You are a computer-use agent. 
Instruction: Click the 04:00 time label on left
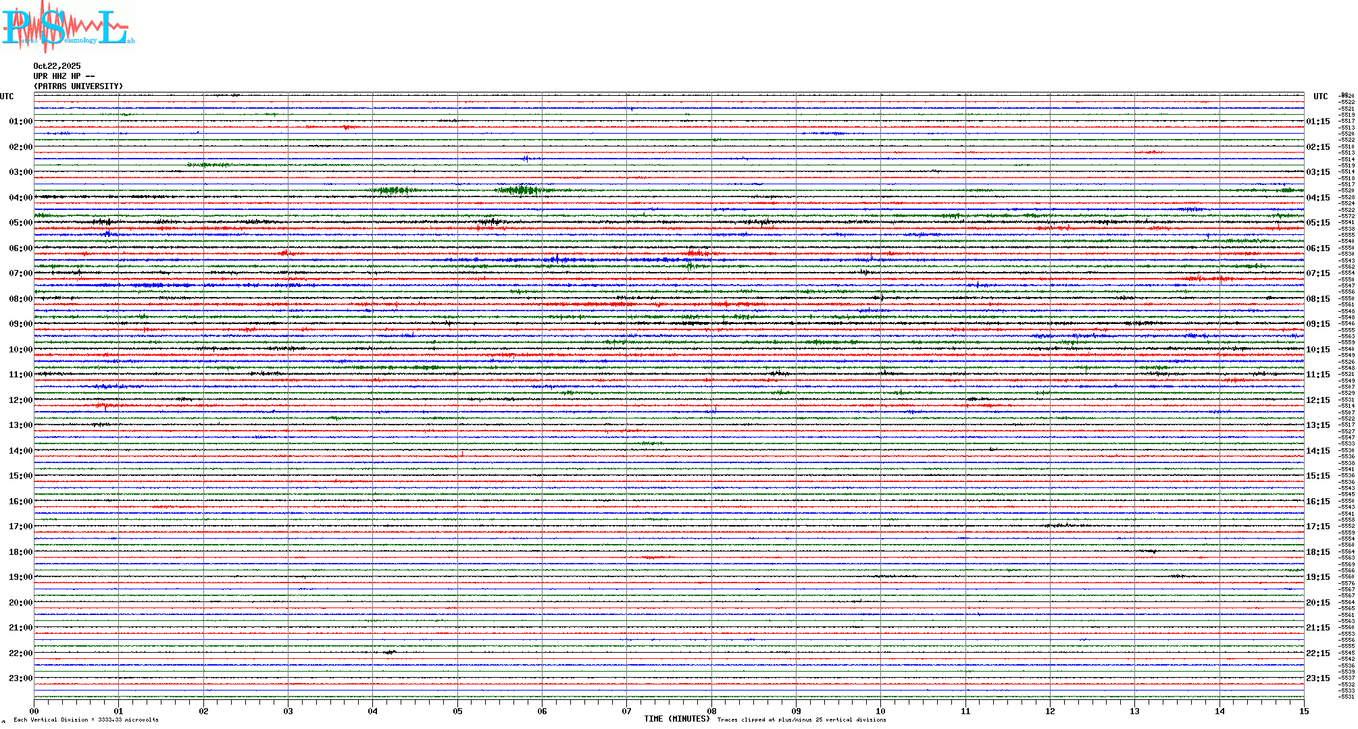pyautogui.click(x=20, y=198)
